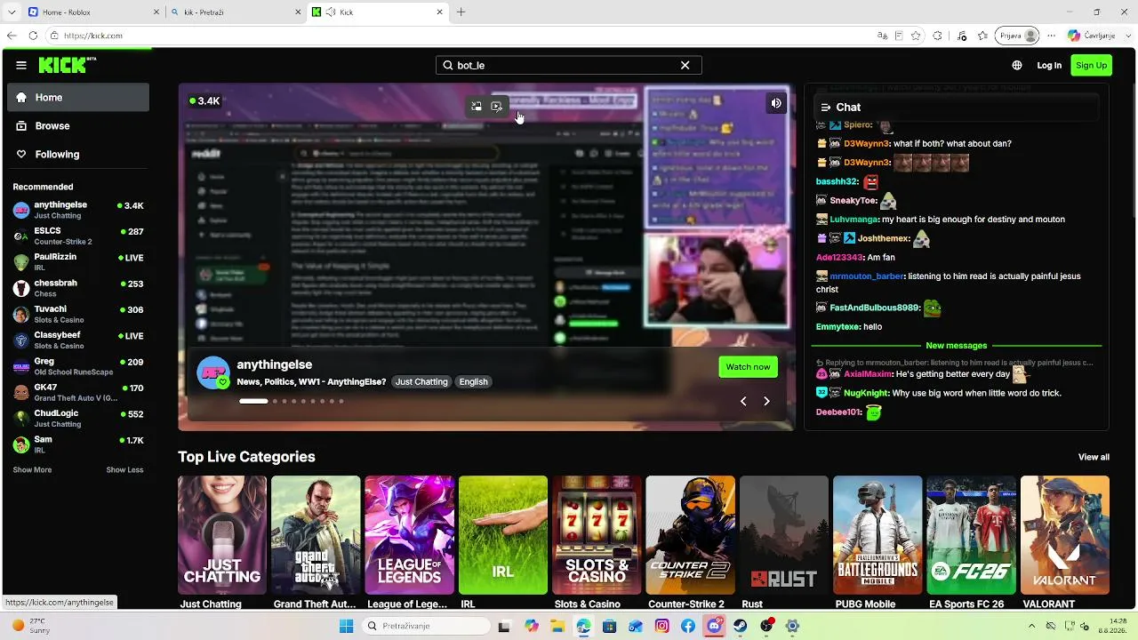1138x640 pixels.
Task: Switch to the kik - Pretraži tab
Action: (236, 12)
